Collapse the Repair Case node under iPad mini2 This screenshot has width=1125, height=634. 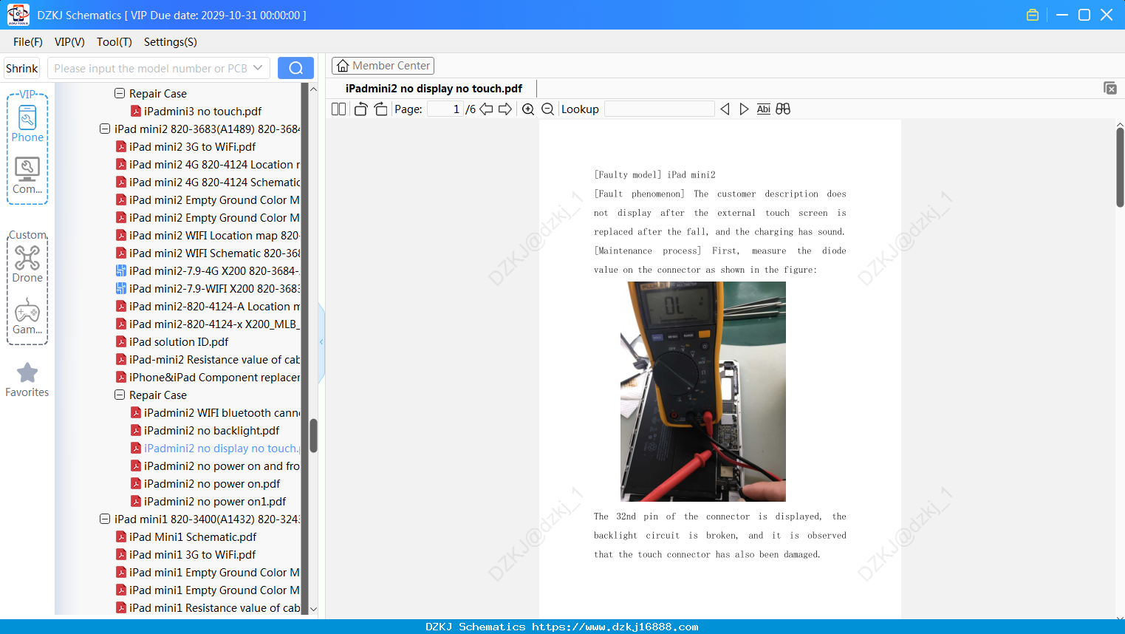[x=120, y=395]
